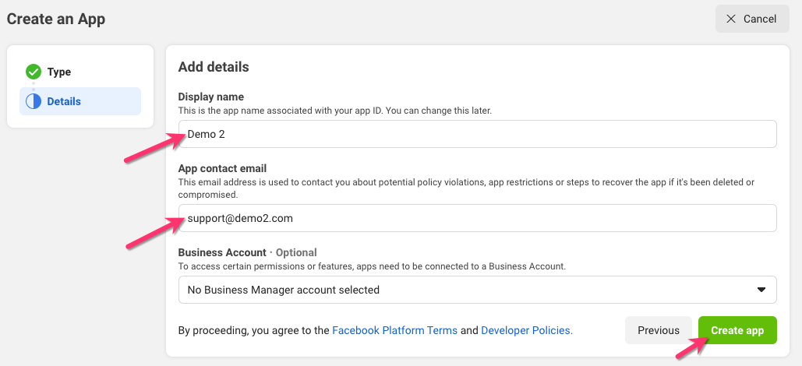Open the Developer Policies link

point(527,330)
